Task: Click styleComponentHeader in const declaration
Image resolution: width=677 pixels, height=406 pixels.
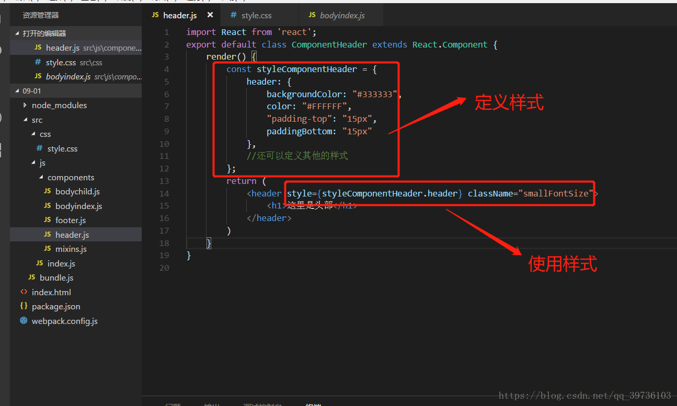Action: 307,69
